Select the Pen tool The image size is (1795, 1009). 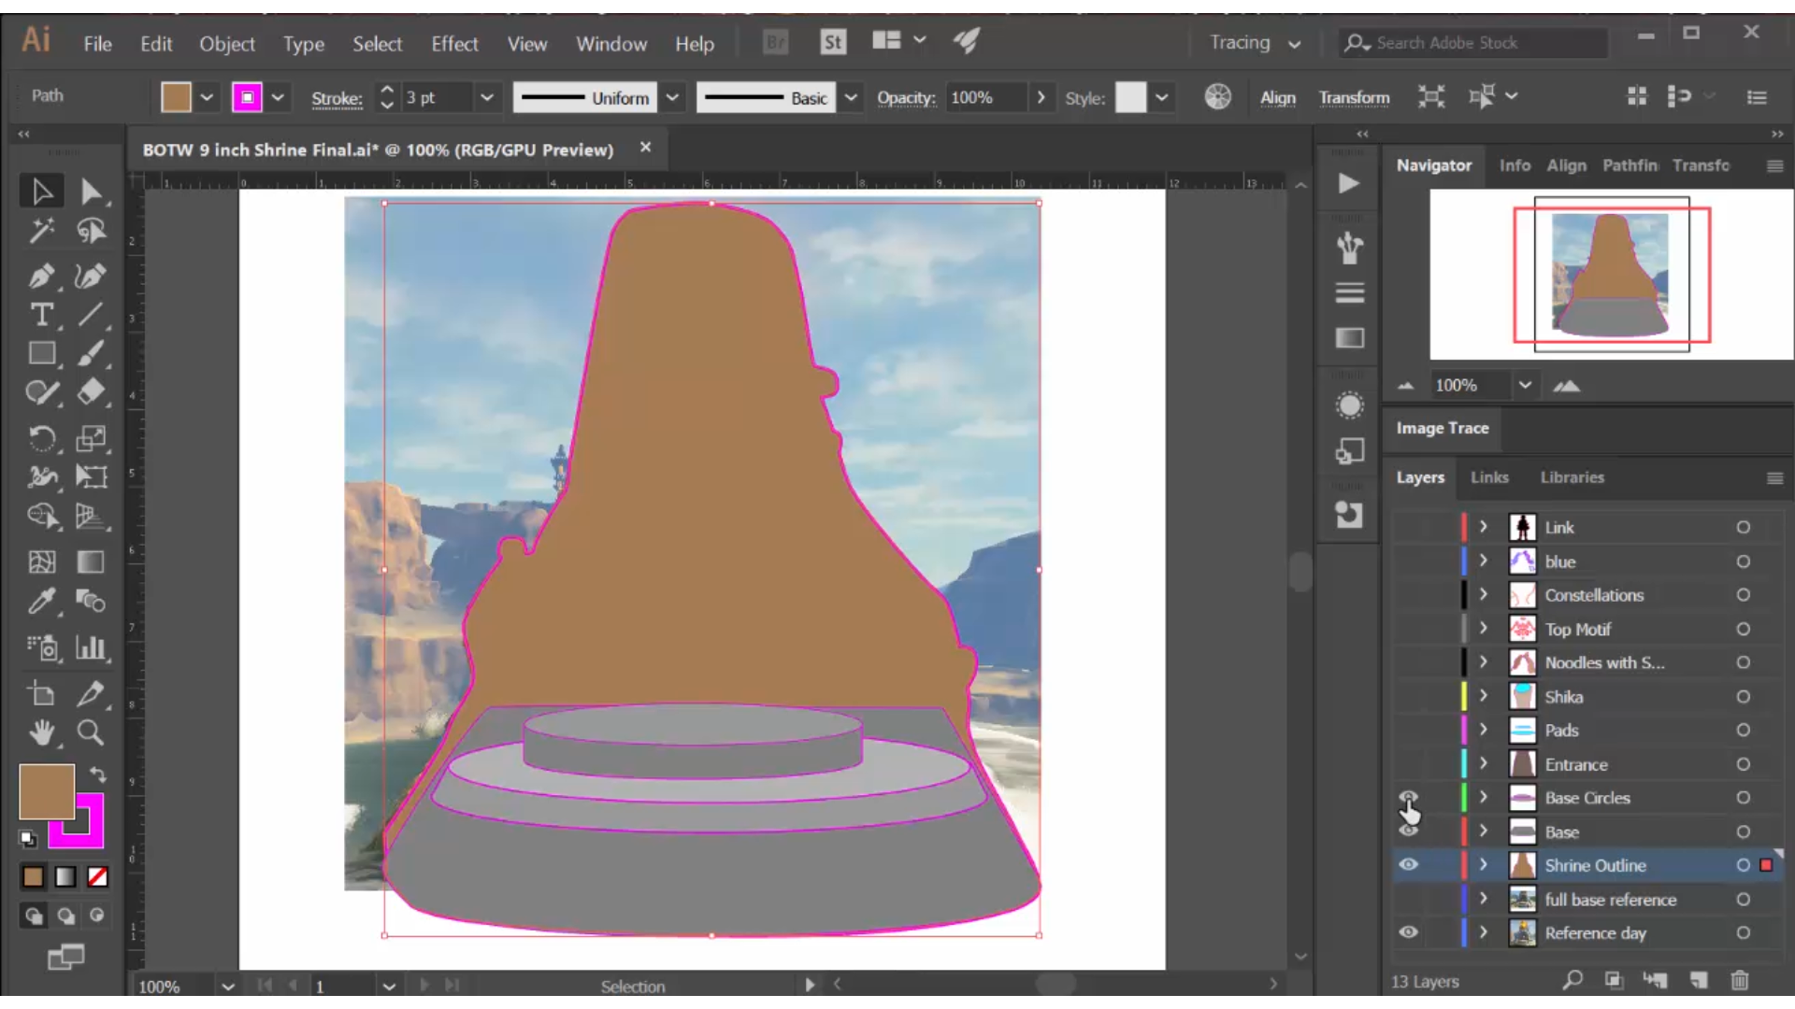pyautogui.click(x=40, y=276)
